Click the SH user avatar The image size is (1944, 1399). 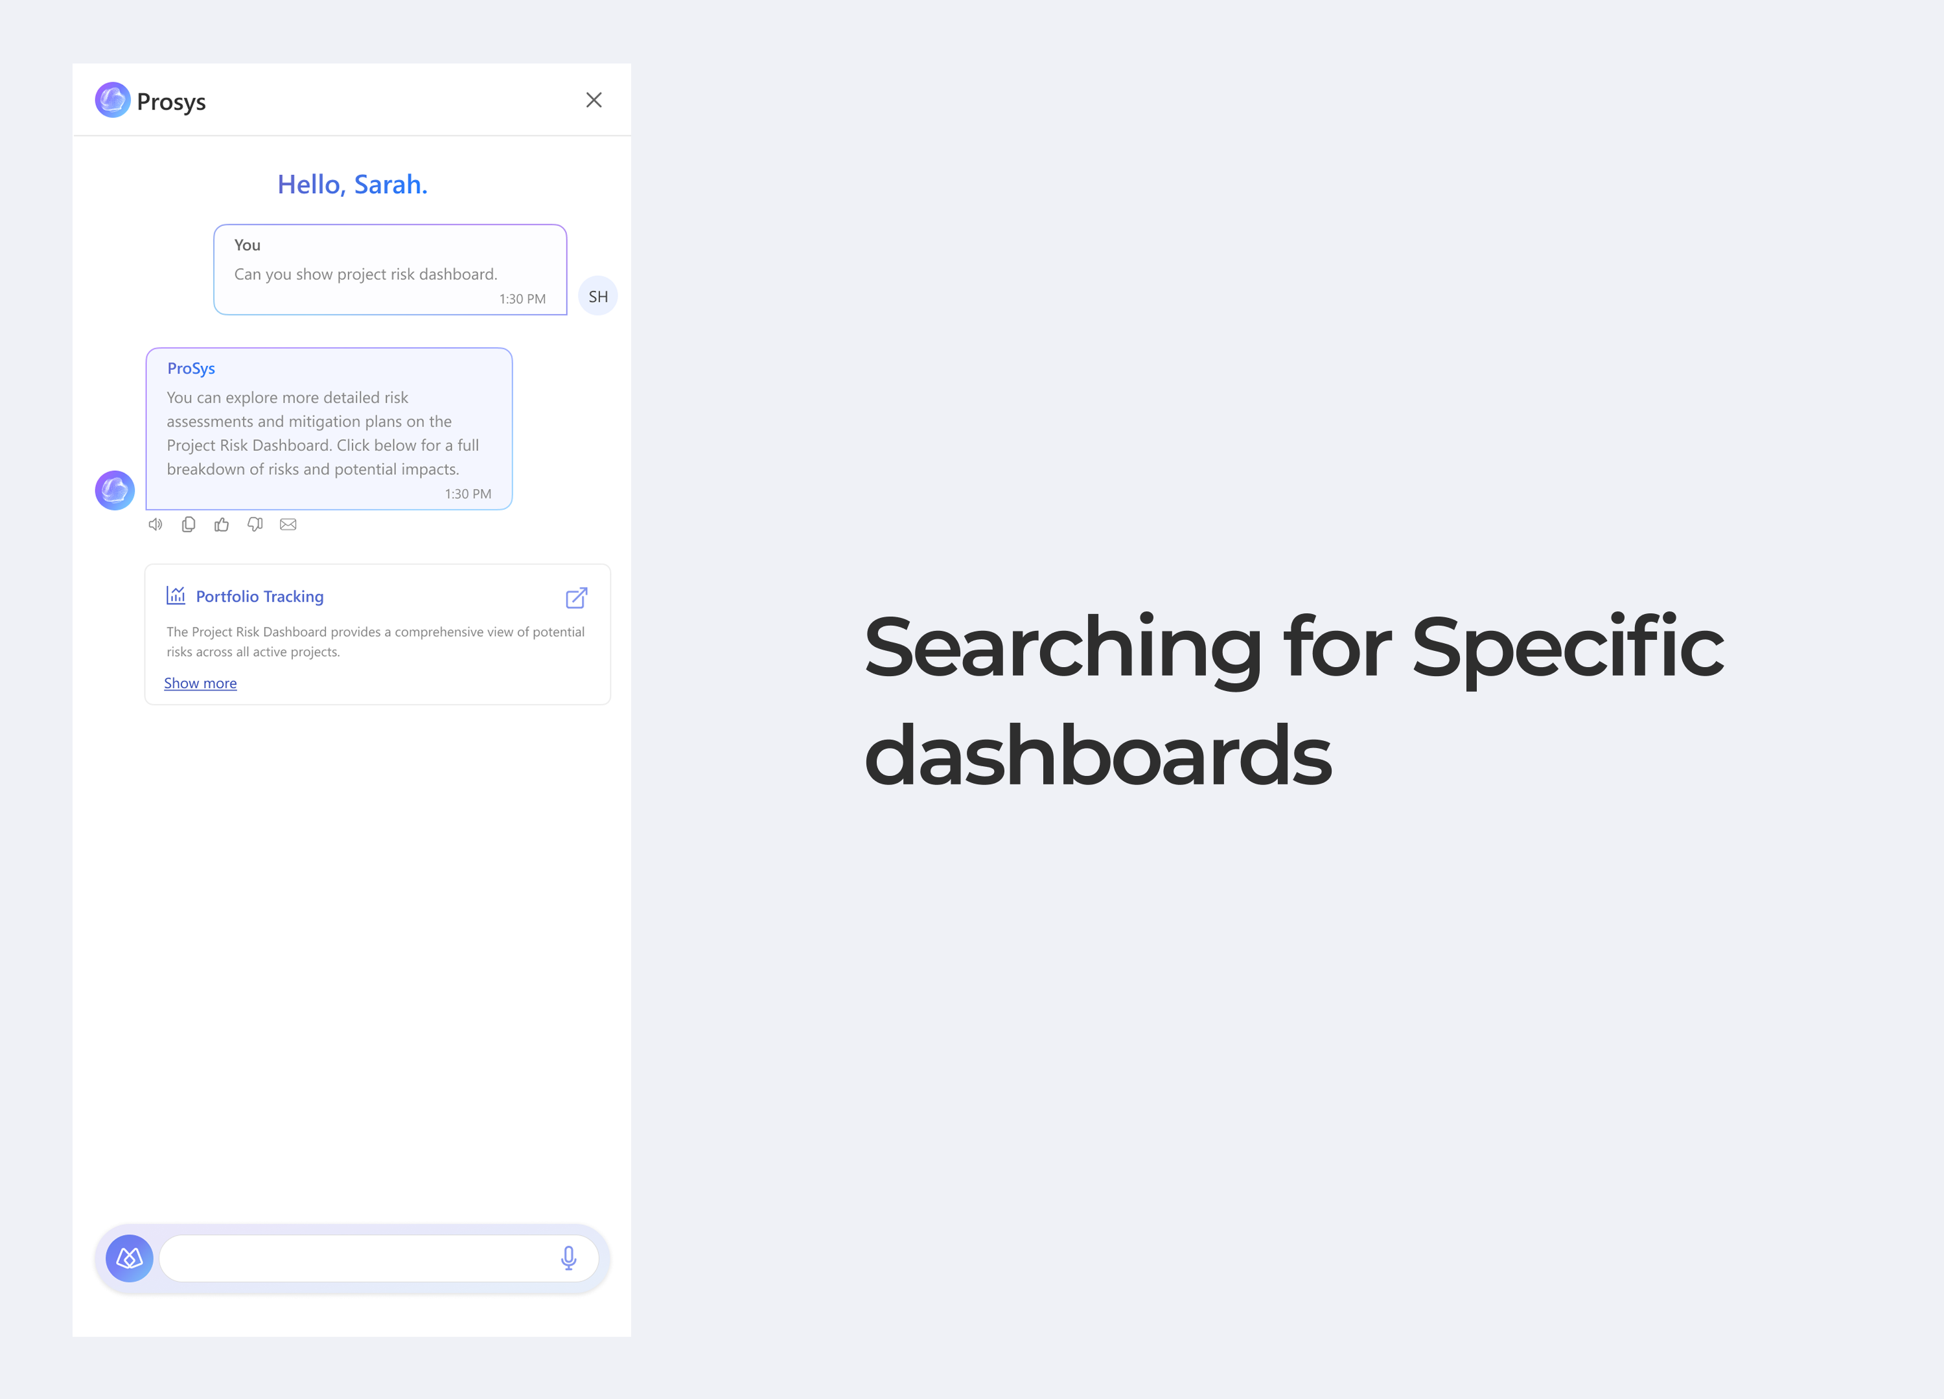pos(597,297)
